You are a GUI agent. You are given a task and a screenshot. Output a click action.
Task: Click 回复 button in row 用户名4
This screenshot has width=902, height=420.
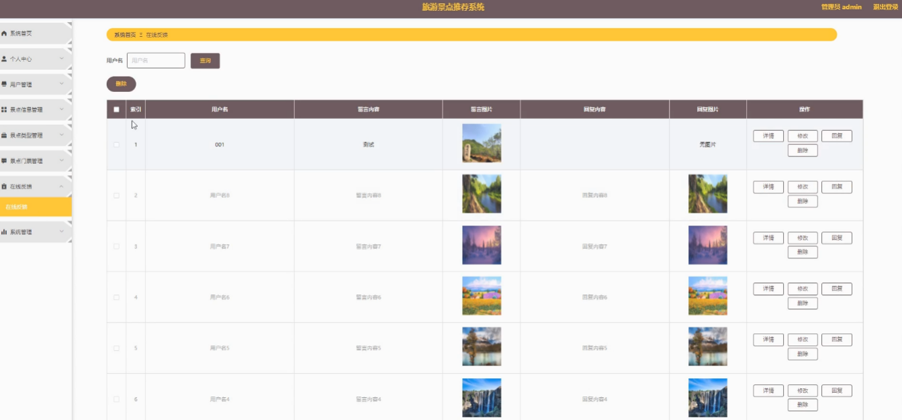click(837, 390)
